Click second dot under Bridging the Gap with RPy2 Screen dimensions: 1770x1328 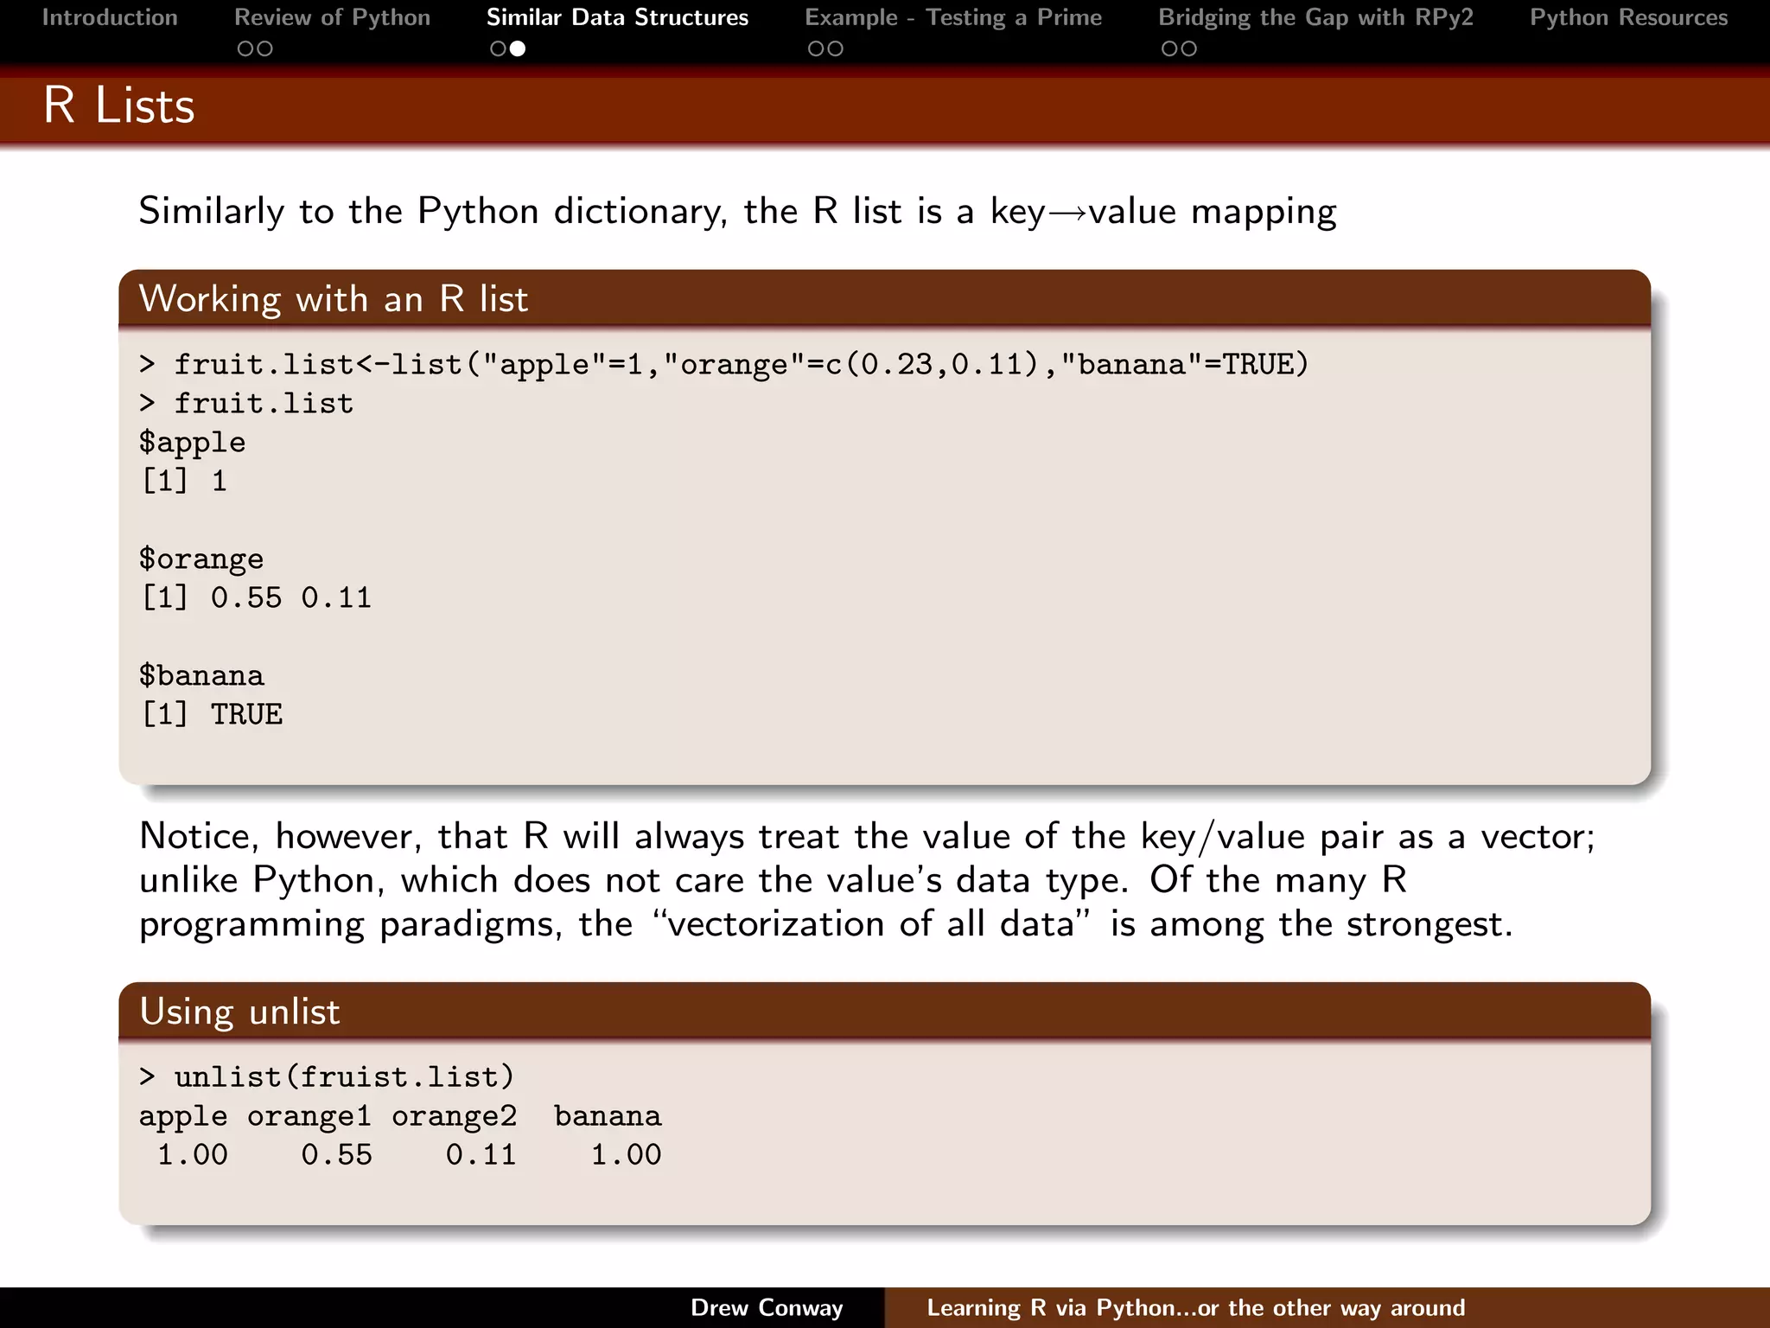click(1188, 49)
